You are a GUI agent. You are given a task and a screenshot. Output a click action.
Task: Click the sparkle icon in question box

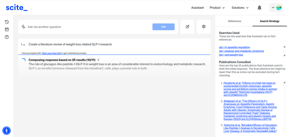pos(23,27)
